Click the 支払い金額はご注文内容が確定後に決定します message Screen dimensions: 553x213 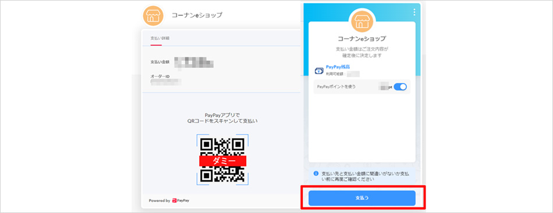tap(362, 52)
